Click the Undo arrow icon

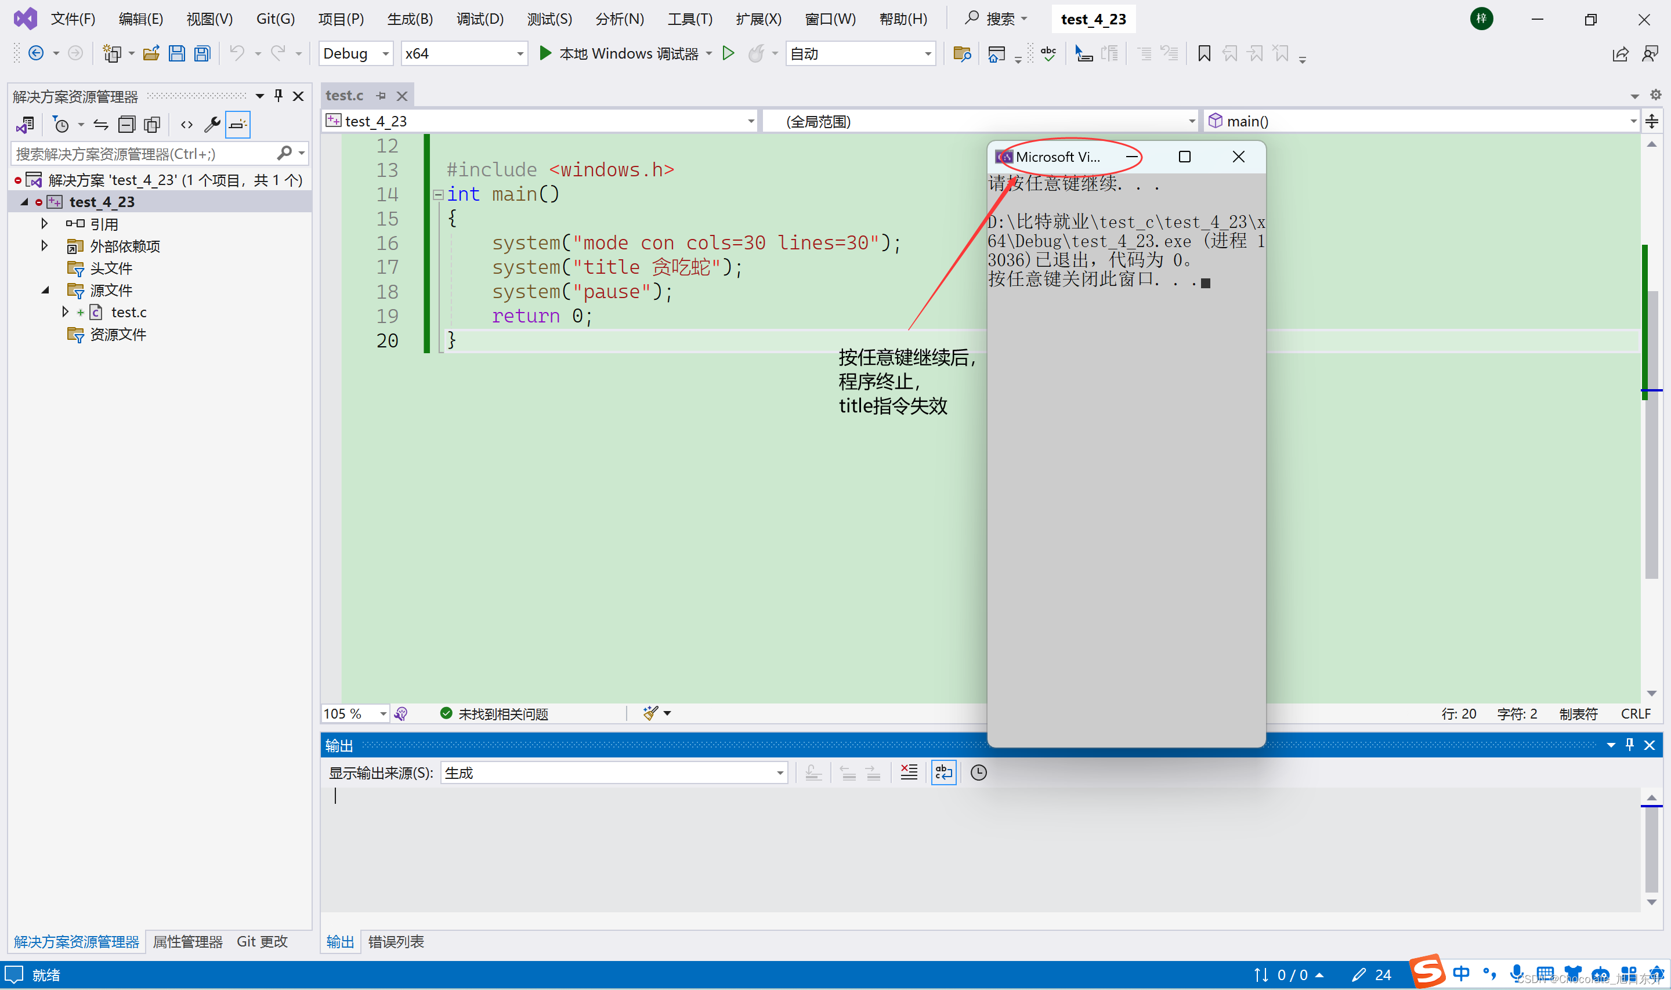tap(237, 53)
